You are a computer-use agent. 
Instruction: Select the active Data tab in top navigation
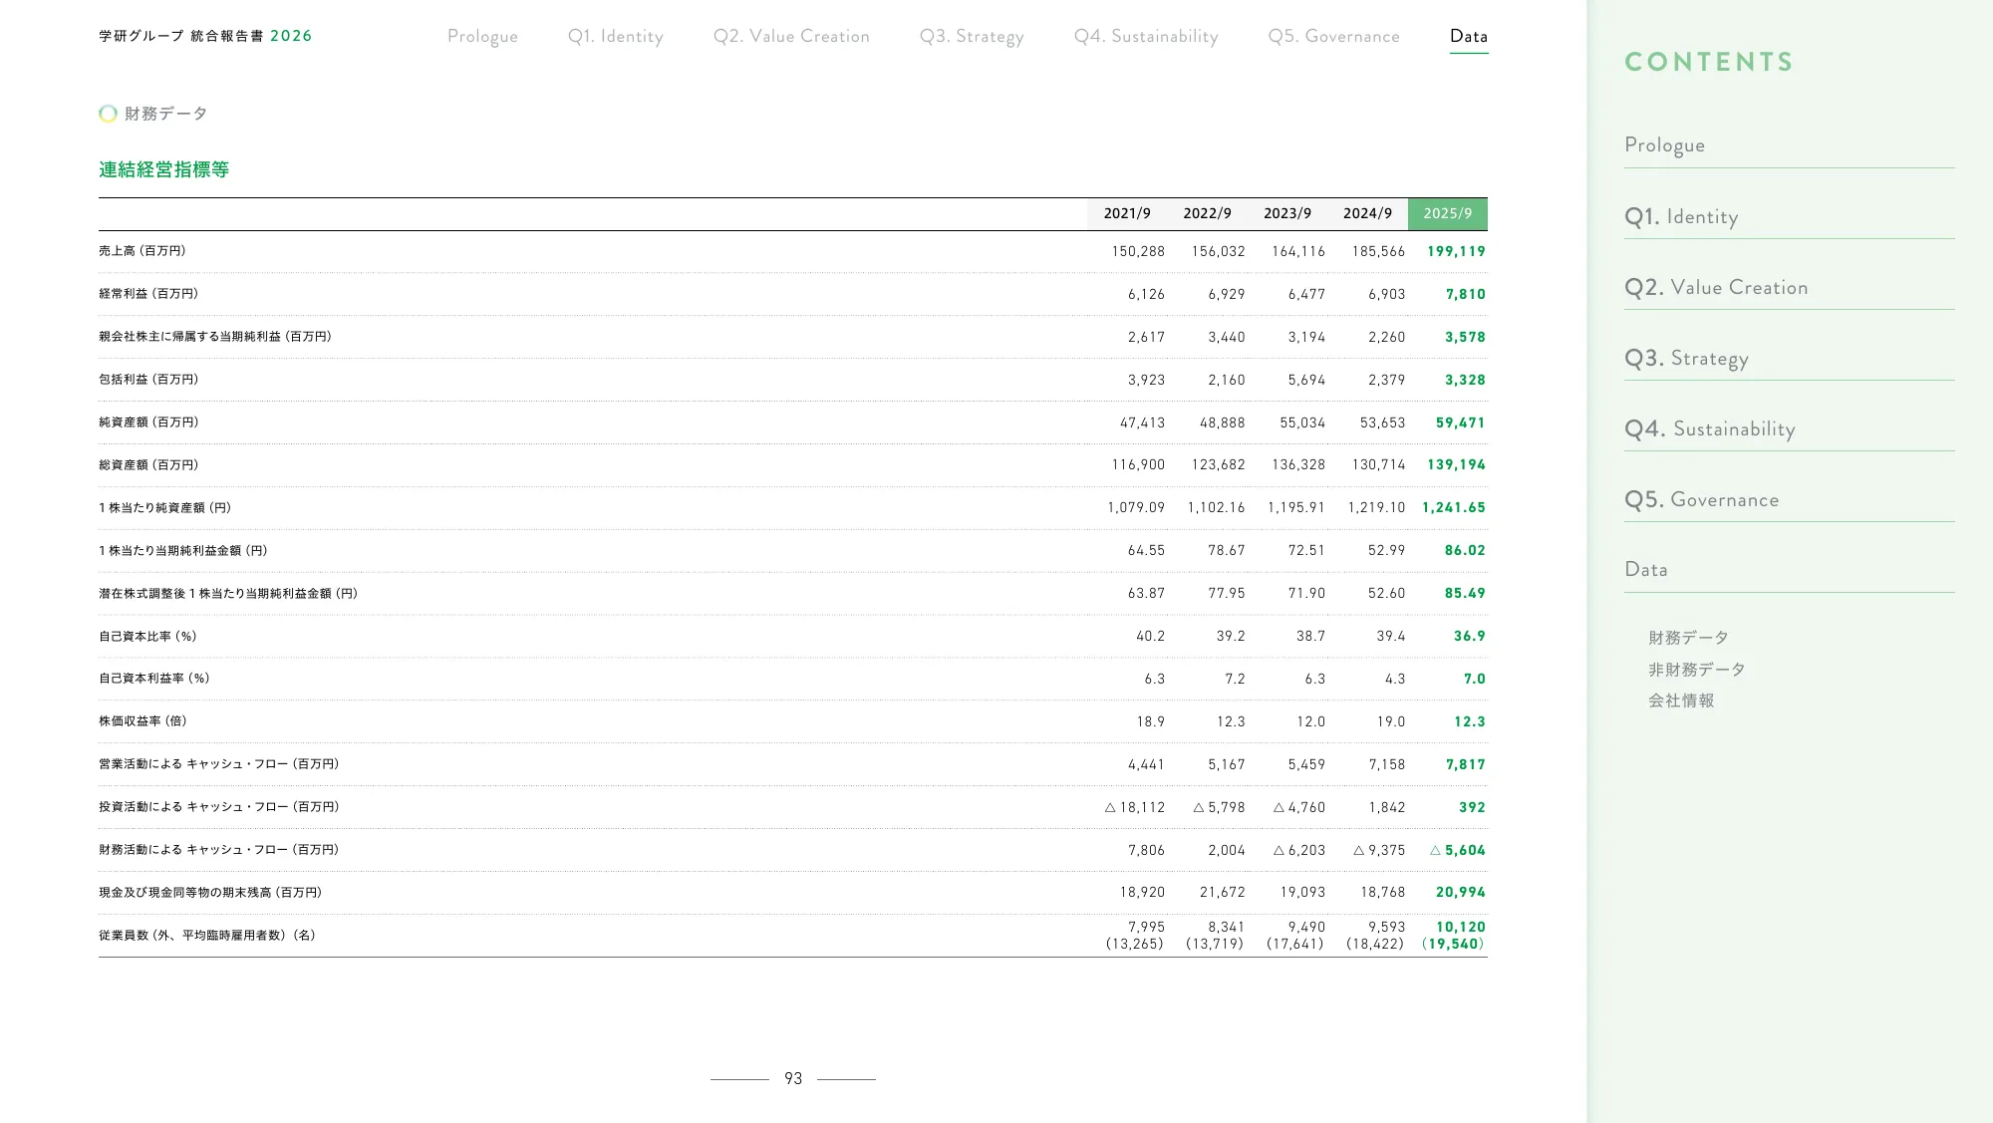pos(1469,36)
